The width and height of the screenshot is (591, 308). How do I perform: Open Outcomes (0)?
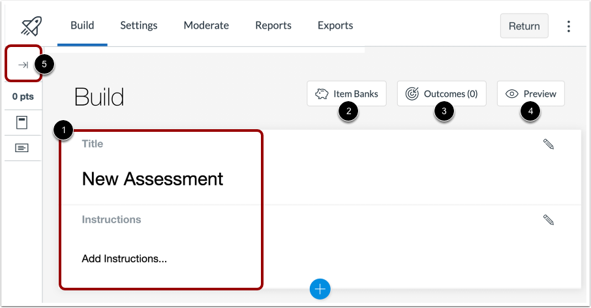(x=442, y=93)
